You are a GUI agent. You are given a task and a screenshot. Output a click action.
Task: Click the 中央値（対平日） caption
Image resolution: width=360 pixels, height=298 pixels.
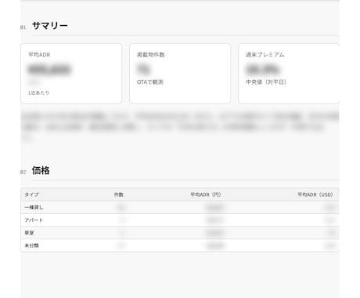[x=266, y=82]
